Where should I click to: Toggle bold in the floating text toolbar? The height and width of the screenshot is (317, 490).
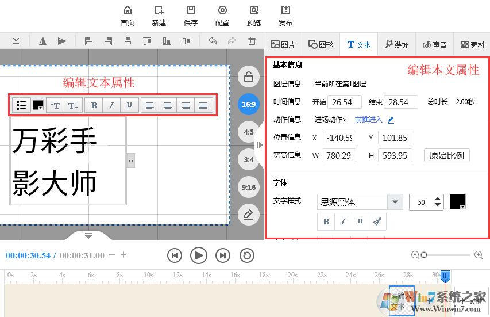94,105
